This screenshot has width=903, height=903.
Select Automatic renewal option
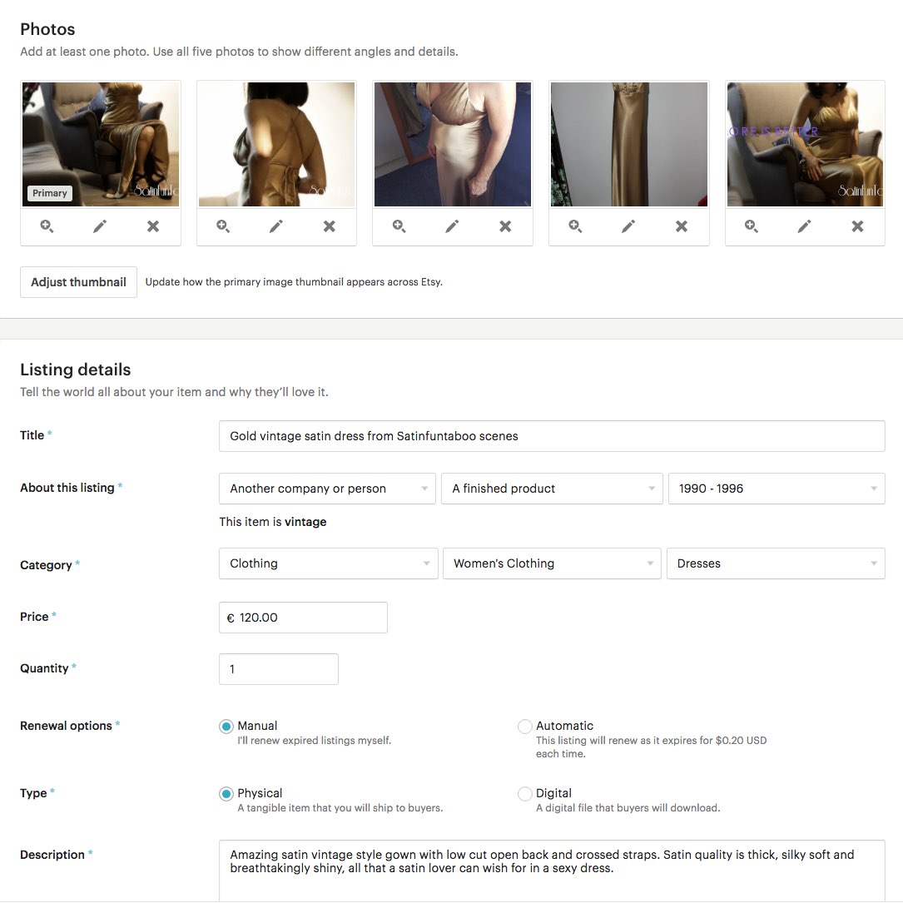pyautogui.click(x=525, y=727)
